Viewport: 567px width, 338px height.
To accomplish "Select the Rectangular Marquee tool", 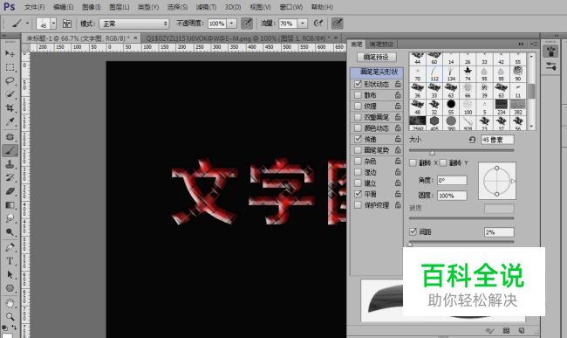I will (x=10, y=67).
